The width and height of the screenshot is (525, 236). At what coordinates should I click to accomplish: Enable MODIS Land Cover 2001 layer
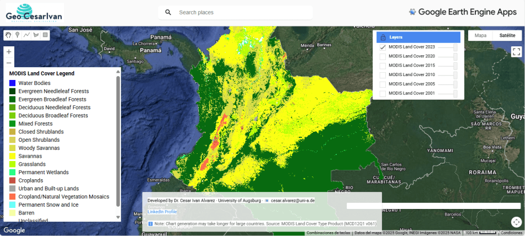point(383,94)
